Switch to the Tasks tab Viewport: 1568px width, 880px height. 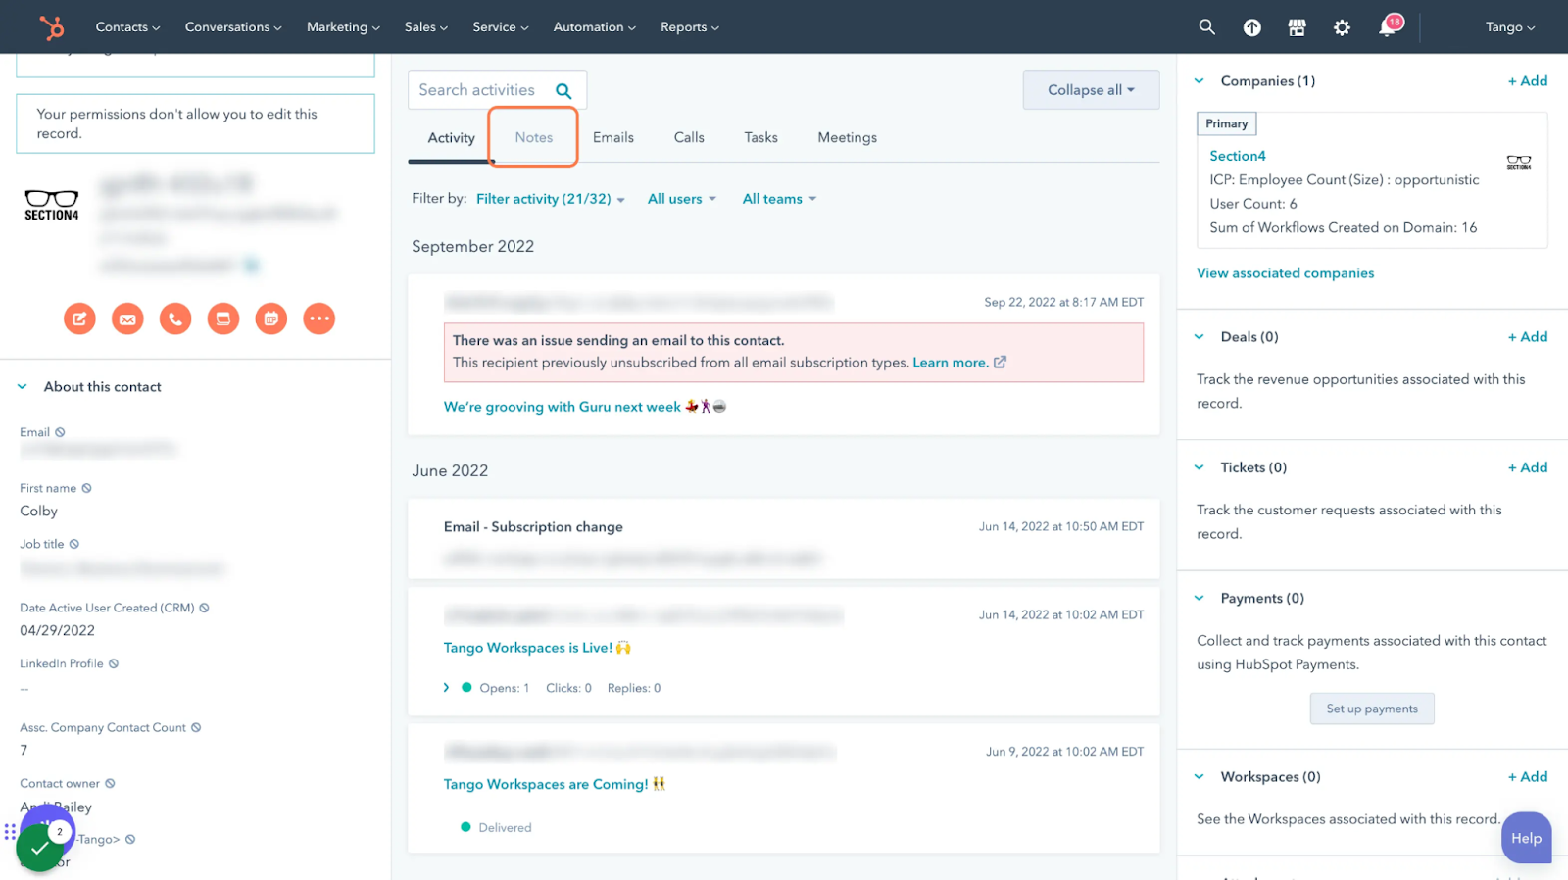pyautogui.click(x=760, y=138)
